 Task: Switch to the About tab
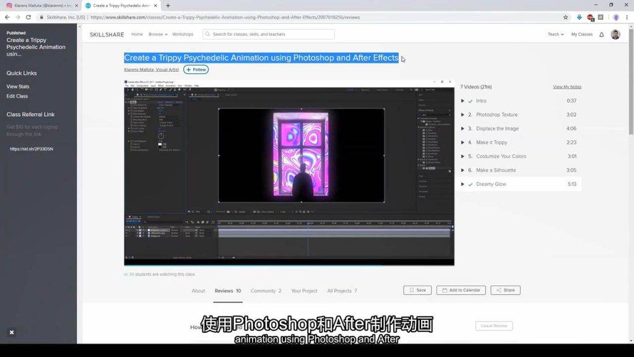point(198,291)
